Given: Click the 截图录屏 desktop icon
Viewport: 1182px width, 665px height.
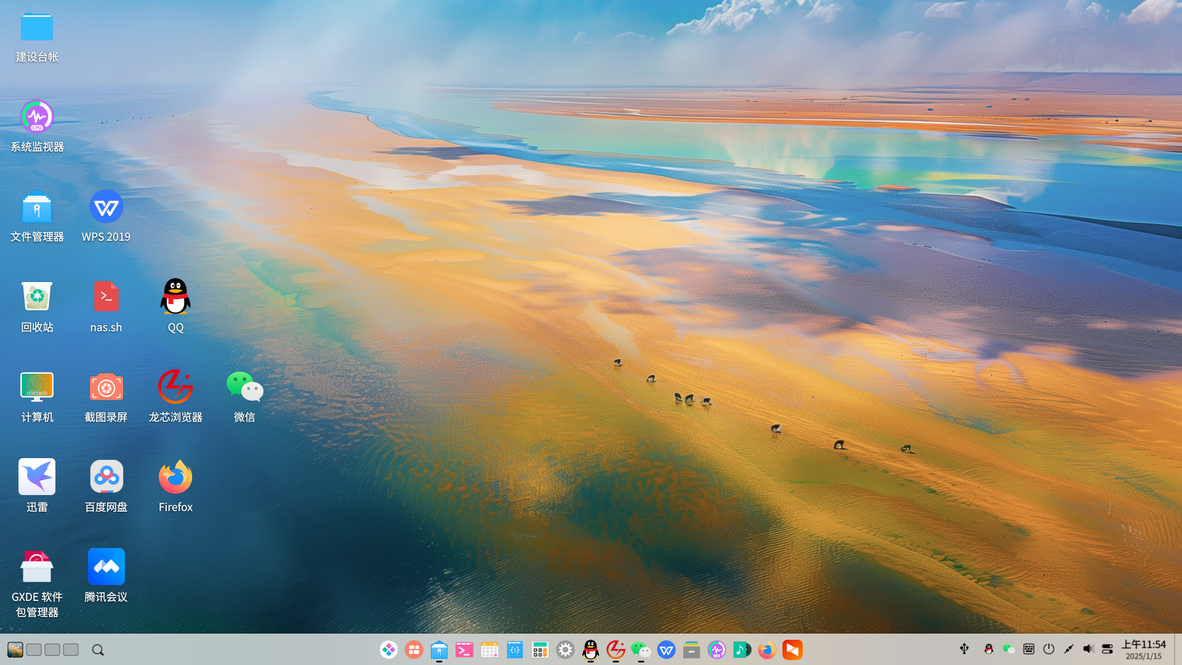Looking at the screenshot, I should coord(106,396).
